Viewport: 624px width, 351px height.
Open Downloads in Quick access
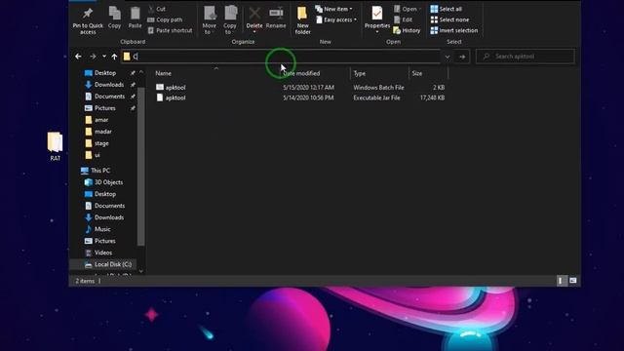(108, 85)
